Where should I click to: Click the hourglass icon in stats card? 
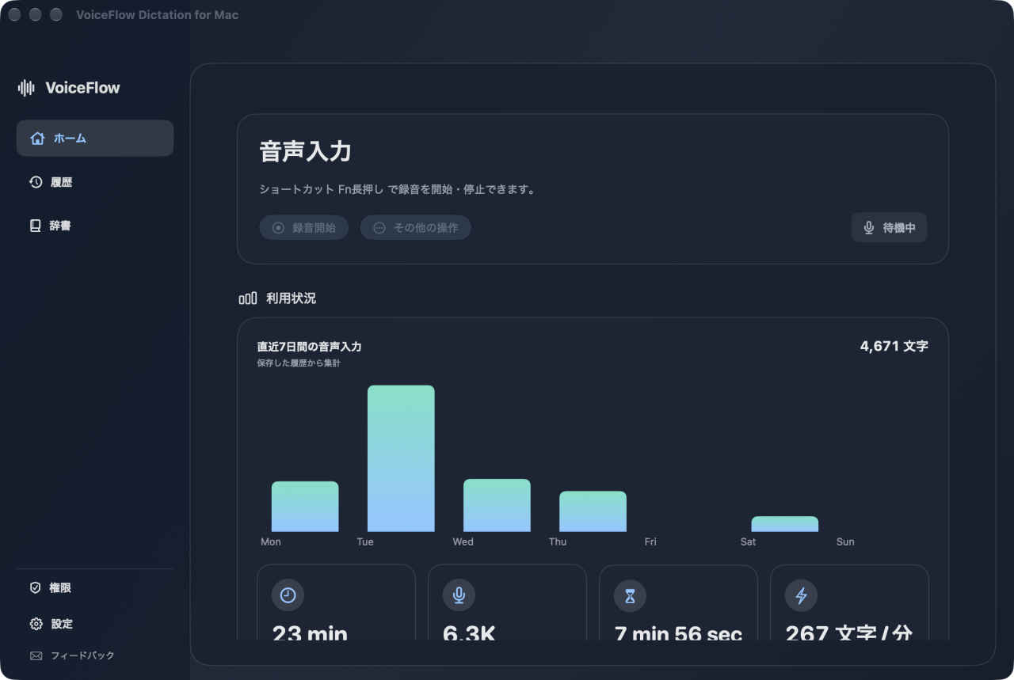pyautogui.click(x=630, y=595)
